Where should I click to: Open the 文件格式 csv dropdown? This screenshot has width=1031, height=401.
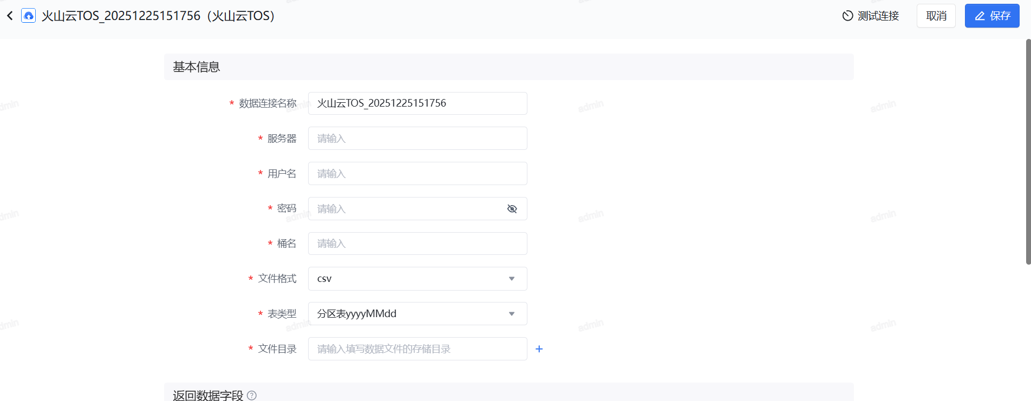417,279
